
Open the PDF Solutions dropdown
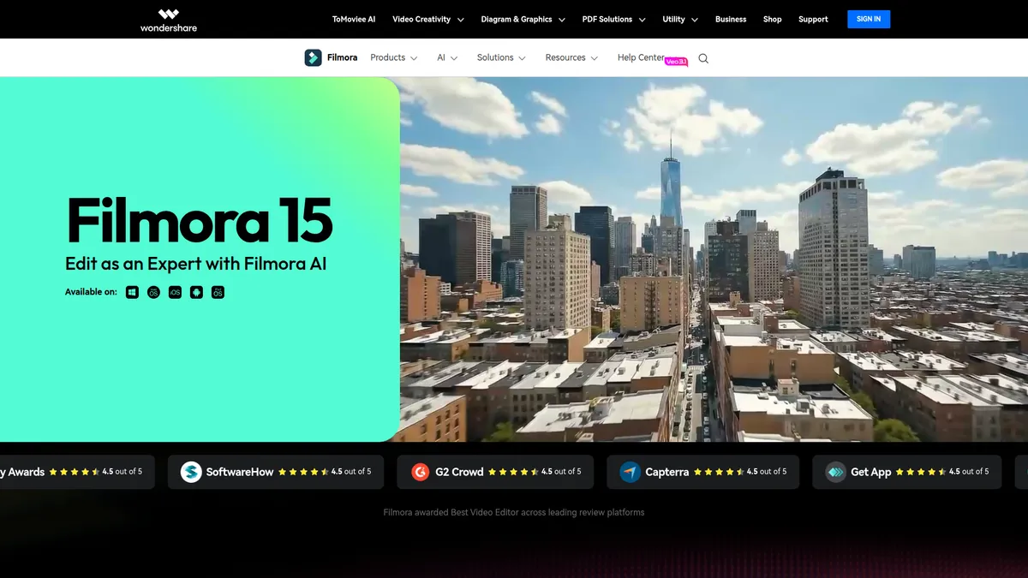613,19
